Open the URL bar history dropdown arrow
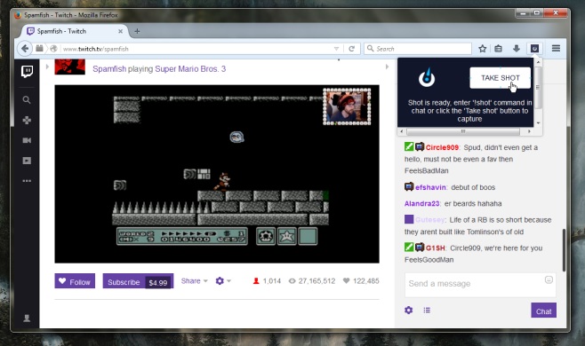 click(x=336, y=49)
